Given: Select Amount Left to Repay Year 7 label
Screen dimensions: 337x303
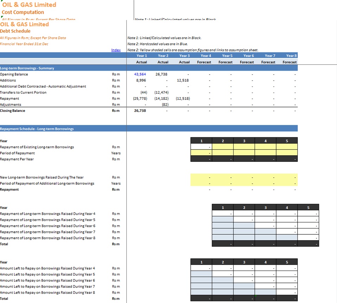Looking at the screenshot, I should (x=47, y=286).
